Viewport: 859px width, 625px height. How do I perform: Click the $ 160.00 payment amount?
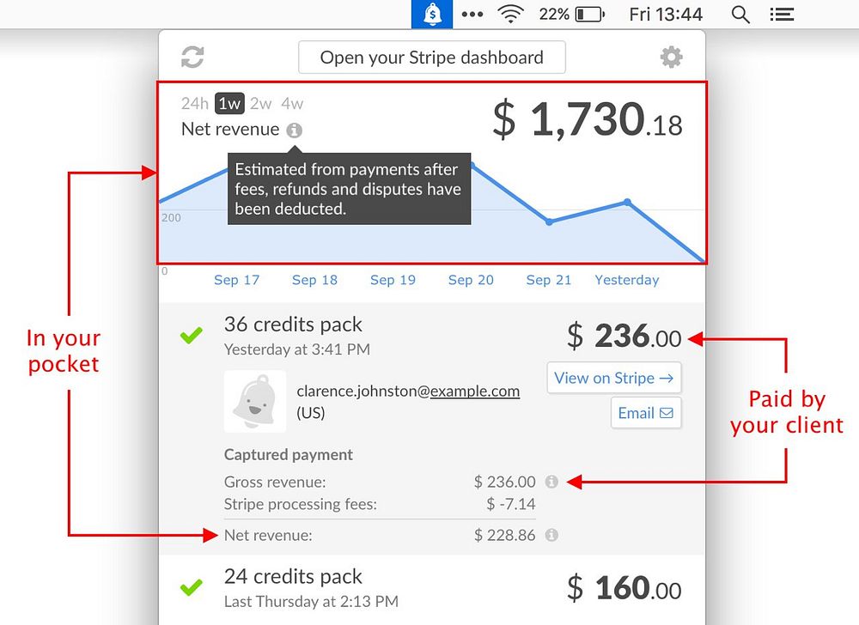(624, 588)
